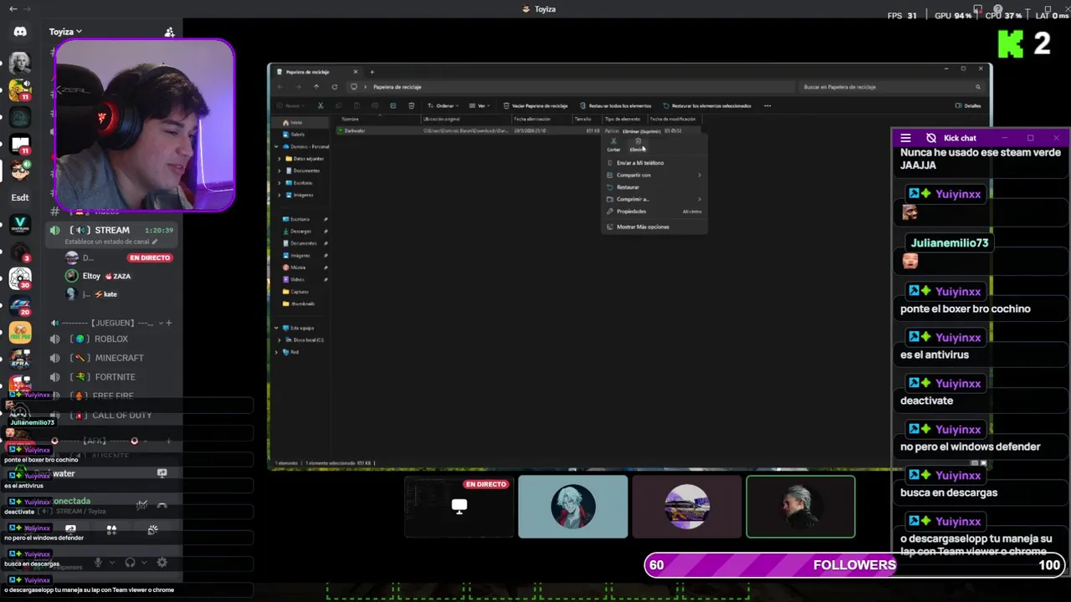Join the STREAM voice channel
The image size is (1071, 602).
coord(112,230)
